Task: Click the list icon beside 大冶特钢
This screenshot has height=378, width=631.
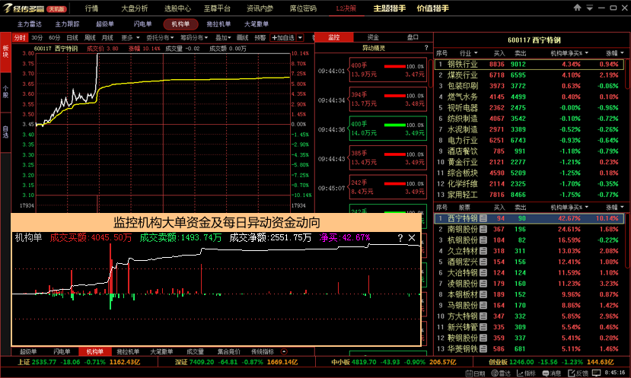Action: (483, 272)
